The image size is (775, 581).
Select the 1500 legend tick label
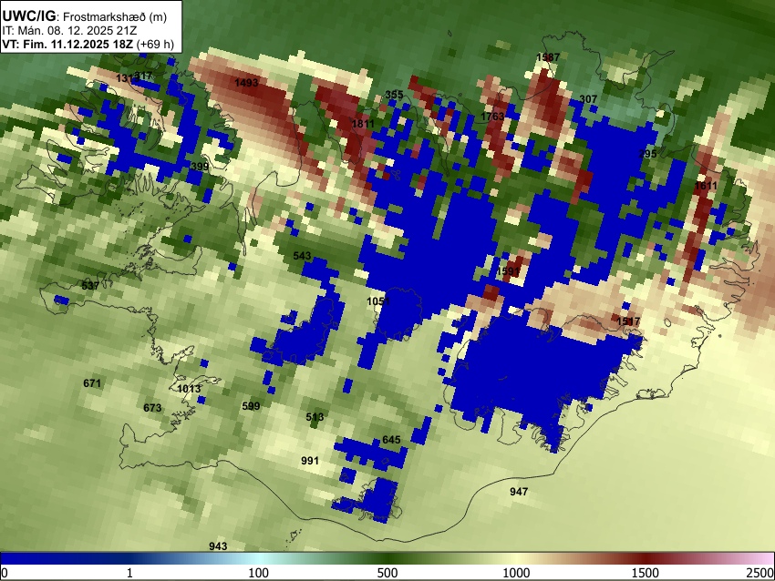pyautogui.click(x=646, y=573)
